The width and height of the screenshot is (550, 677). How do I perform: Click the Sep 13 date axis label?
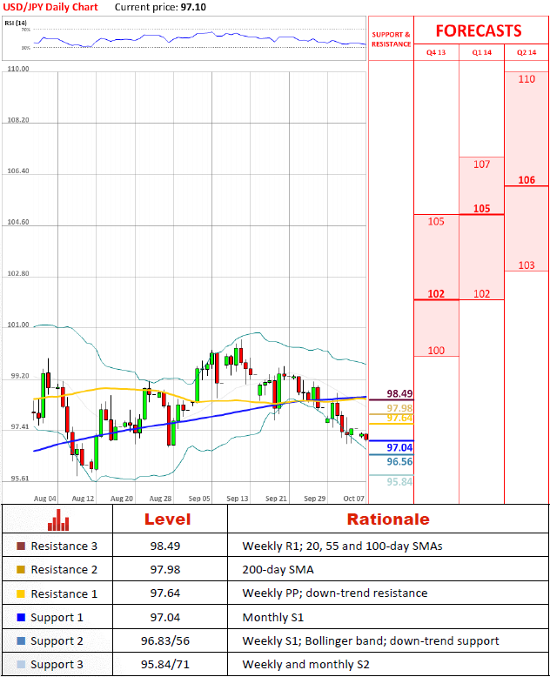coord(238,499)
